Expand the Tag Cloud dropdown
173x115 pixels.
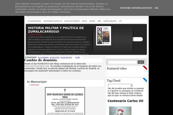[x=120, y=85]
